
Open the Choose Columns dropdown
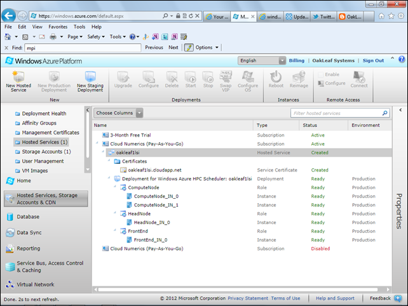(x=118, y=113)
